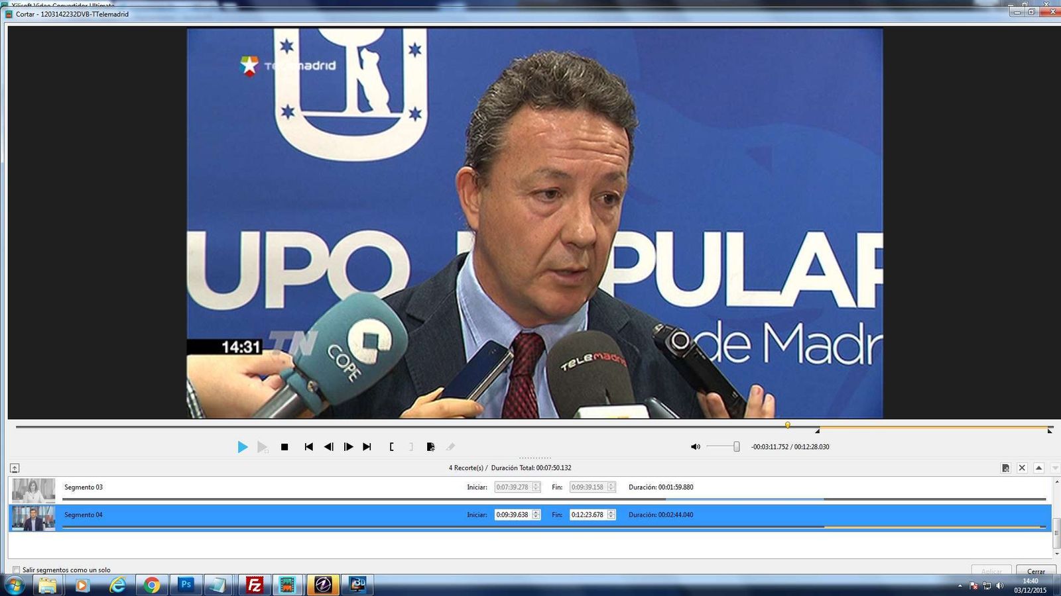Click the pencil edit icon in playback bar
This screenshot has width=1061, height=596.
click(x=450, y=447)
